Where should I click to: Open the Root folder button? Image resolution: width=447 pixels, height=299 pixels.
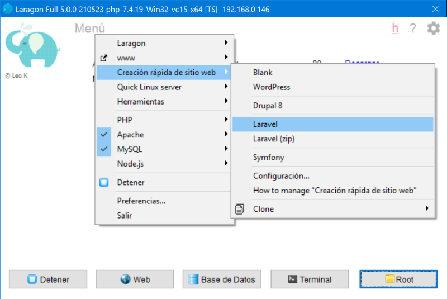(398, 279)
